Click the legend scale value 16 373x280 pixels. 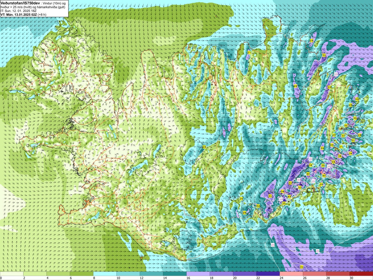pos(188,278)
